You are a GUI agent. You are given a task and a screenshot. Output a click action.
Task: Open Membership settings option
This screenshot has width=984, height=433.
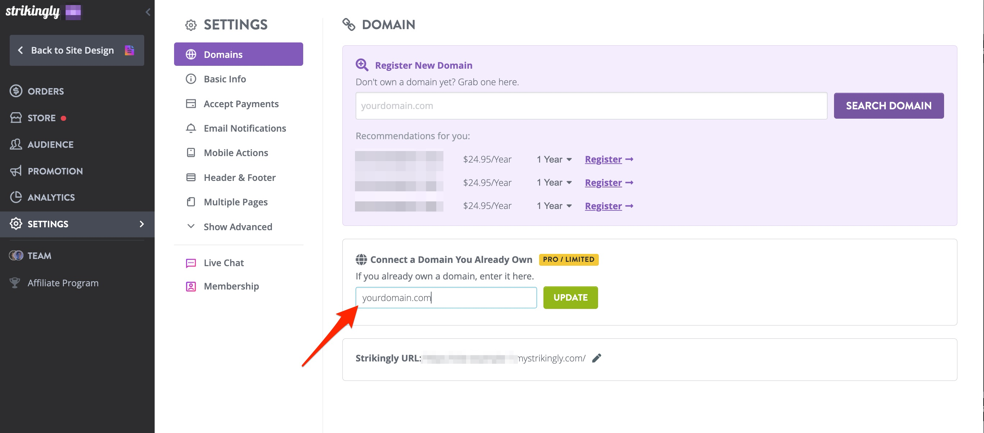(x=232, y=286)
